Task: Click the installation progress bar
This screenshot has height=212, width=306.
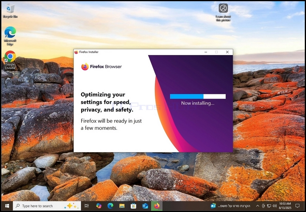Action: 198,96
